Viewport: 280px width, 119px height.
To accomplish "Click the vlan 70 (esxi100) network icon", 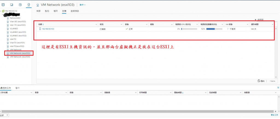I will tap(8, 25).
